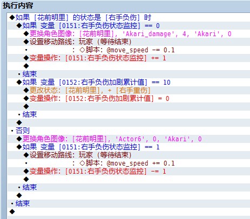Select the script line @move_speed -= 0.1
250x219 pixels.
[x=129, y=50]
